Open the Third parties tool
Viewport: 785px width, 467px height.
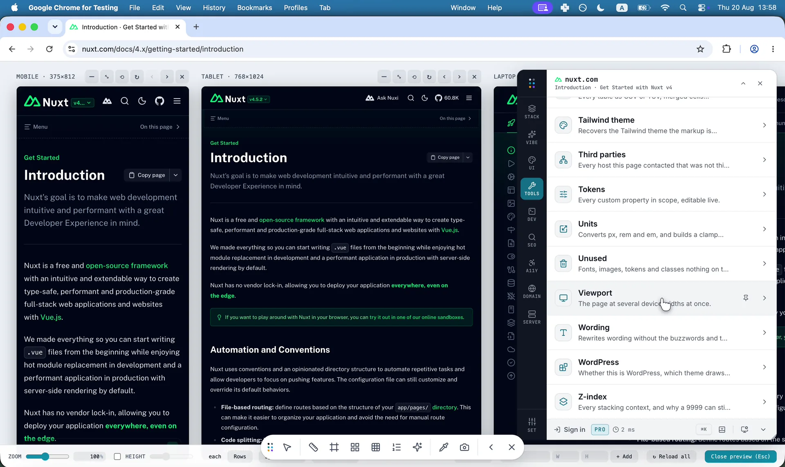(661, 160)
